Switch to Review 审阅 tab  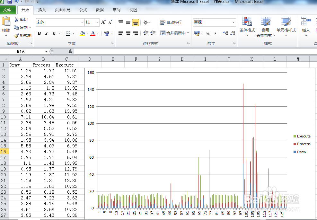tap(117, 10)
